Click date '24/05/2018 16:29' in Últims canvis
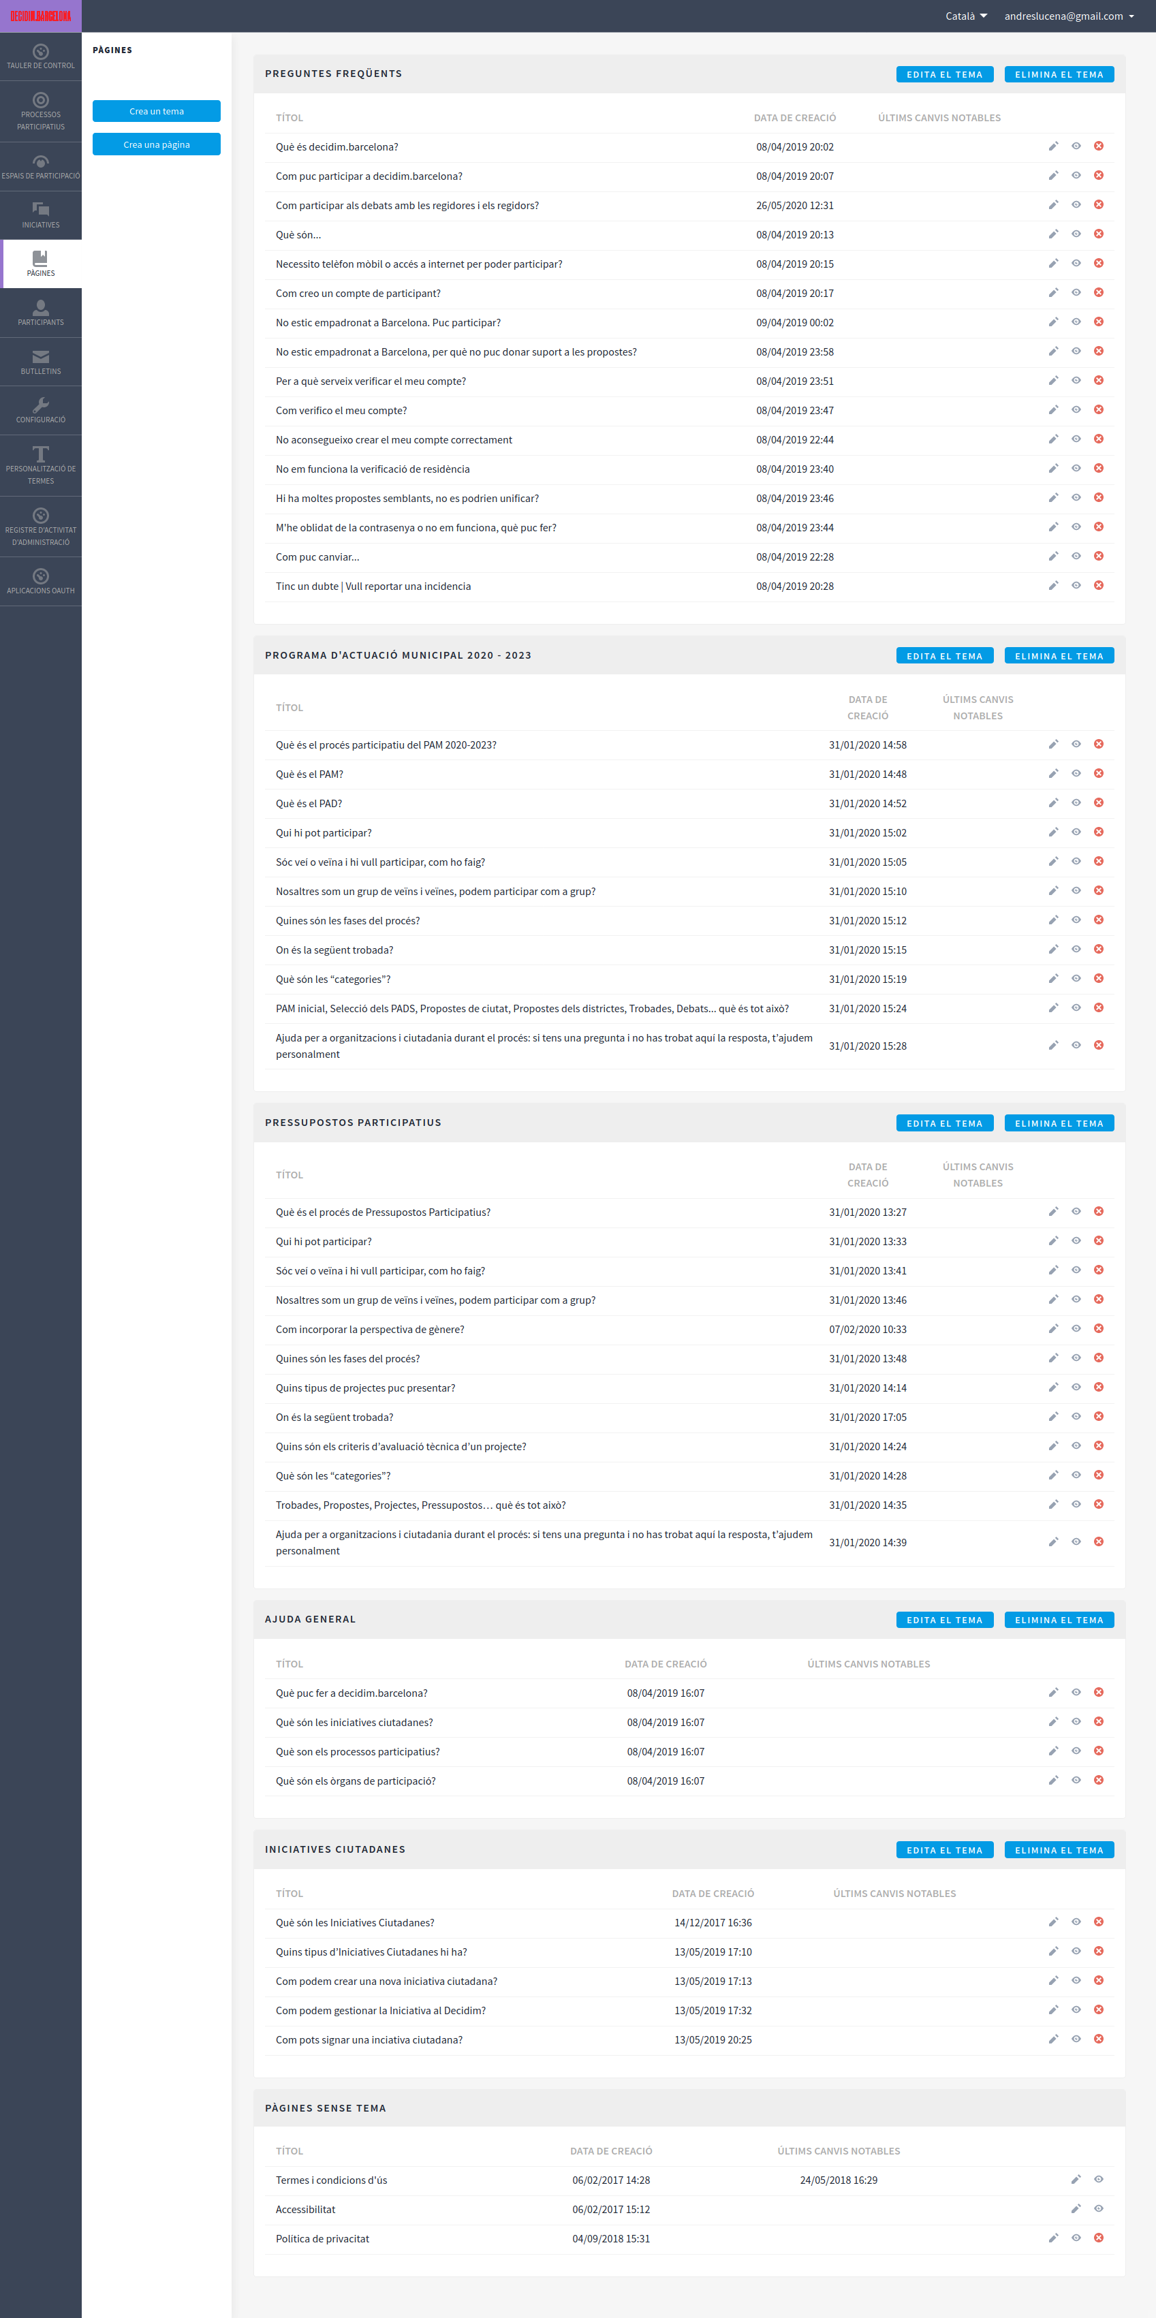Image resolution: width=1156 pixels, height=2318 pixels. (x=839, y=2180)
